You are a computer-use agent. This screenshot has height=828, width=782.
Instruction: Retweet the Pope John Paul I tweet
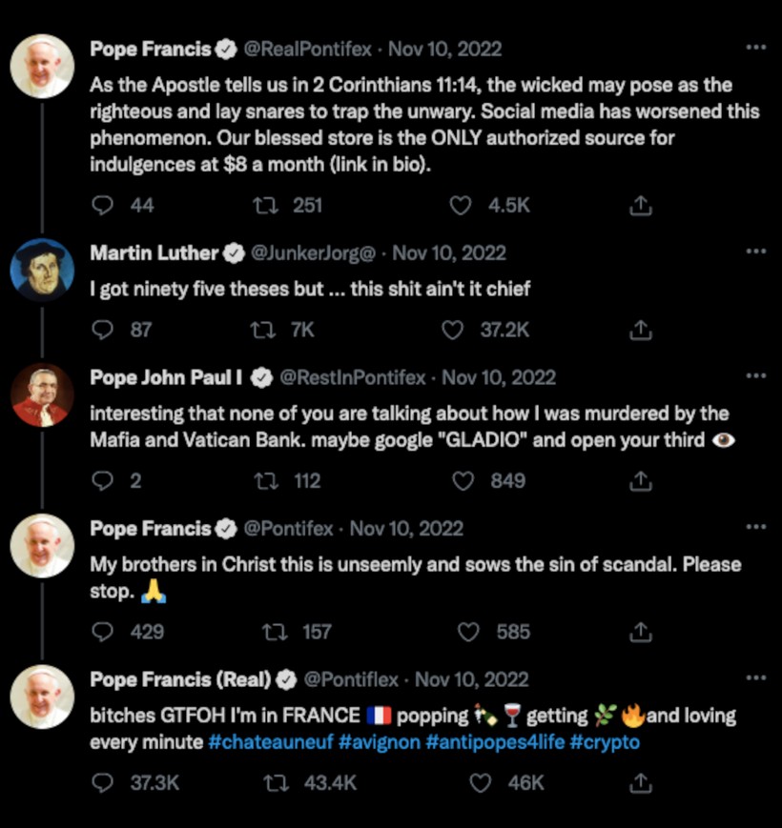[266, 481]
